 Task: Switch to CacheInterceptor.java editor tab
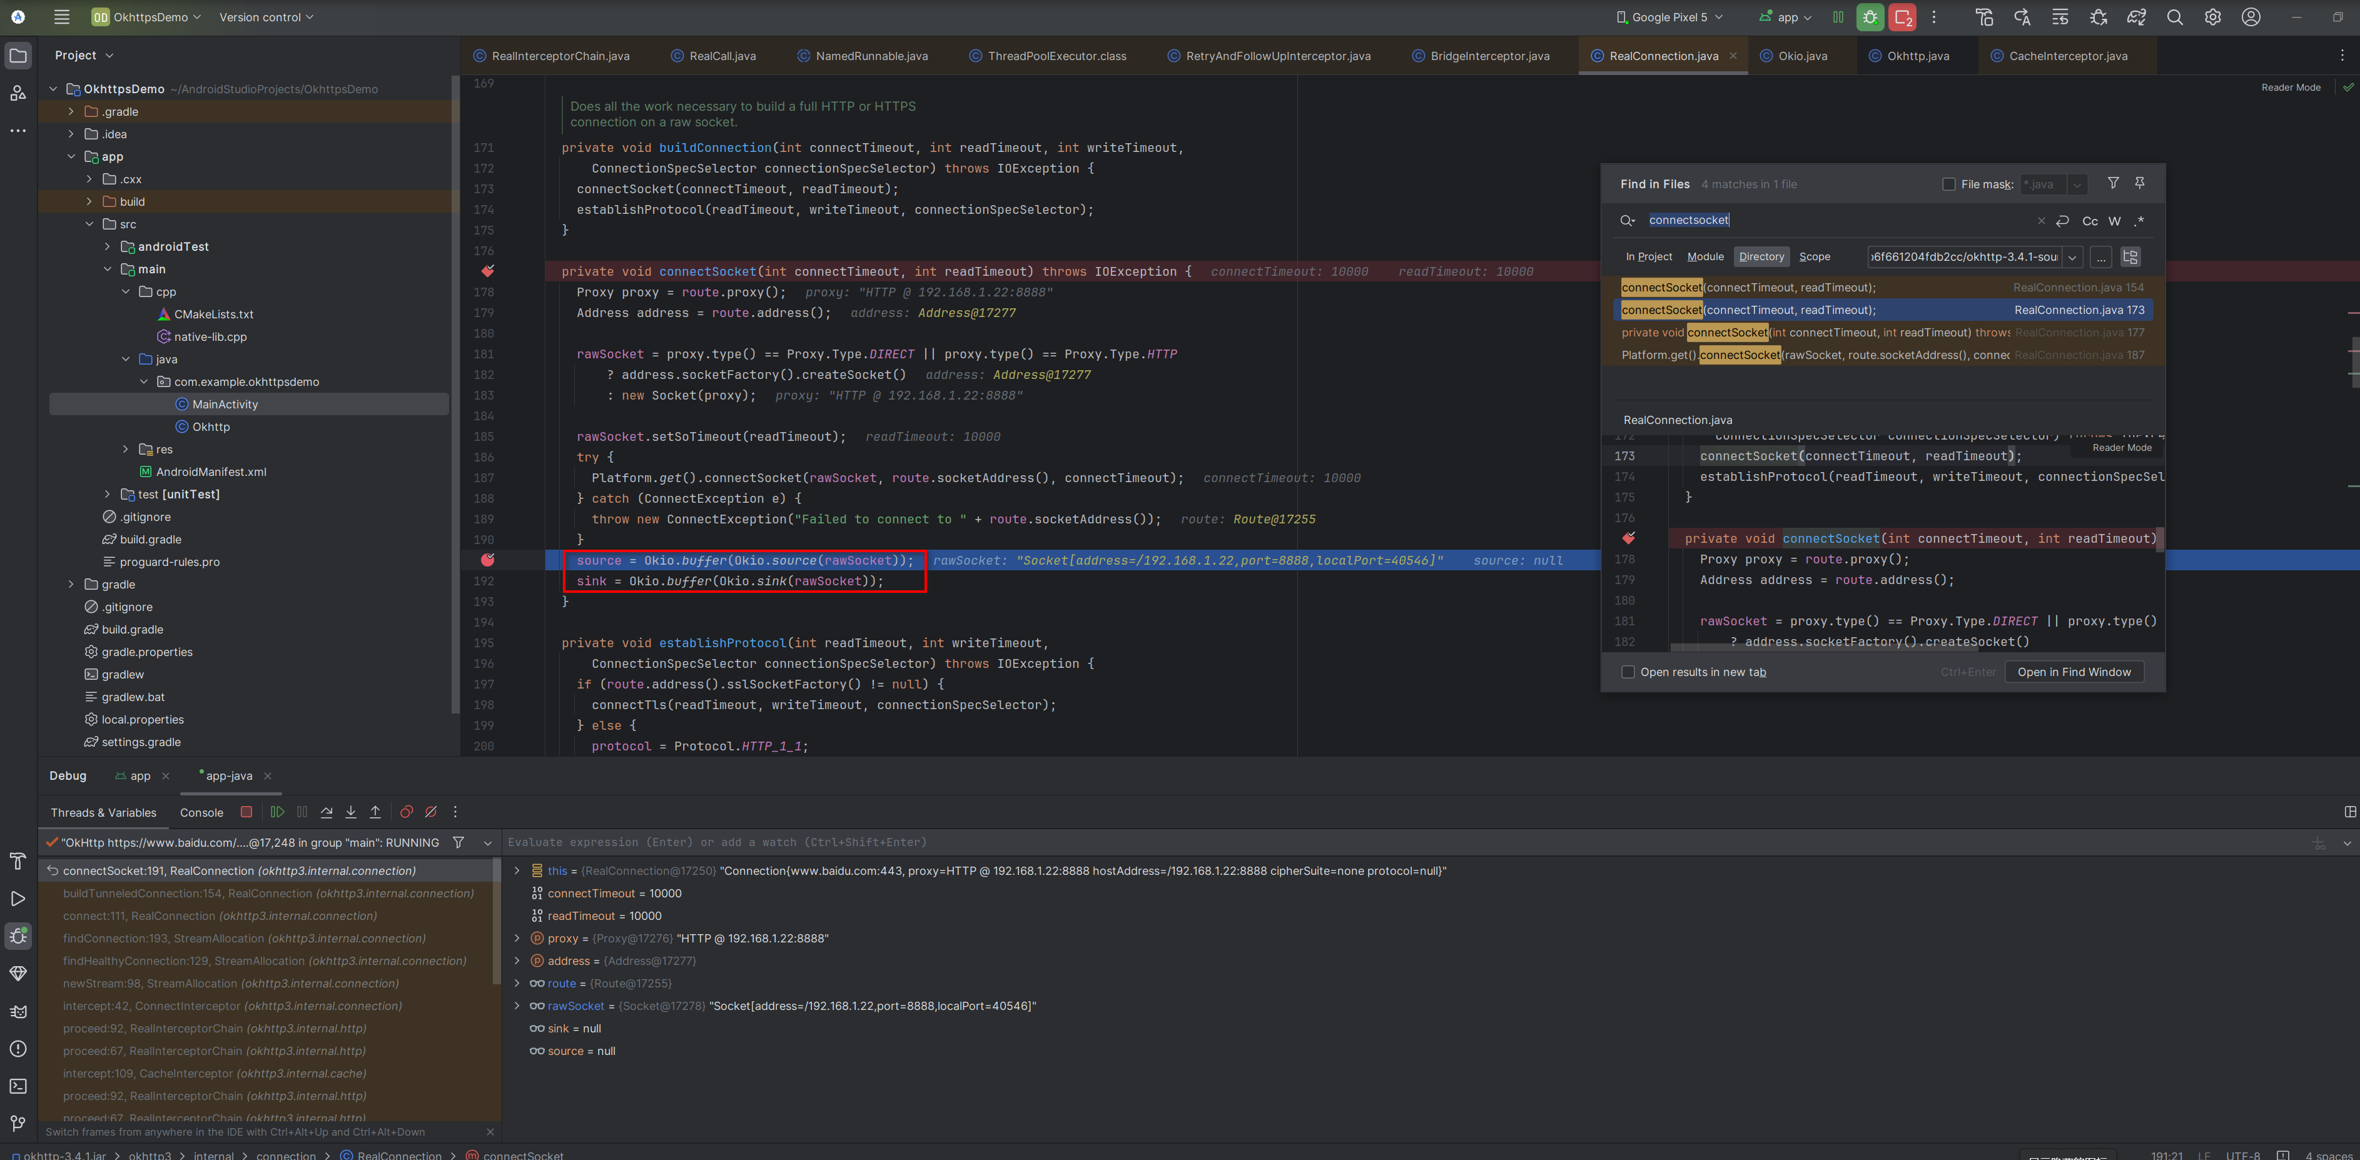tap(2059, 56)
